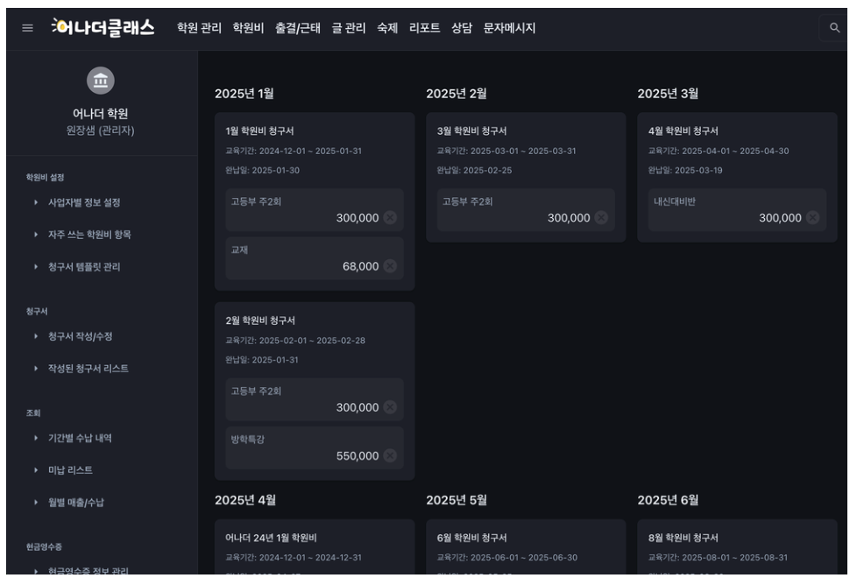The height and width of the screenshot is (585, 857).
Task: Click 원장샘 (관리자) role label
Action: click(101, 130)
